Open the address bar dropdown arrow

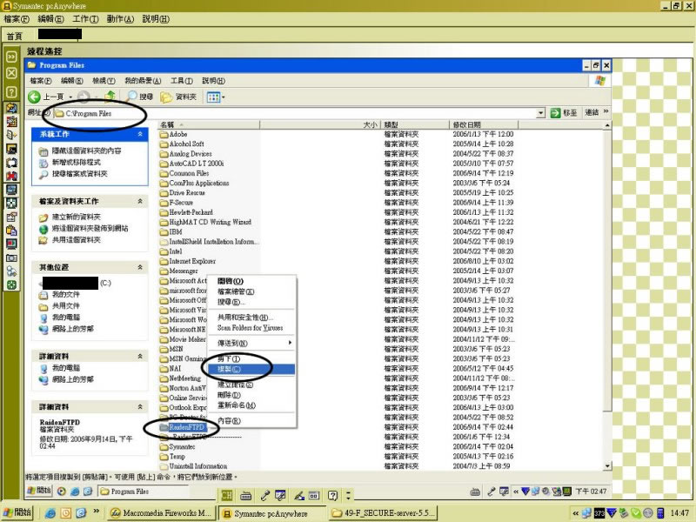(x=540, y=113)
